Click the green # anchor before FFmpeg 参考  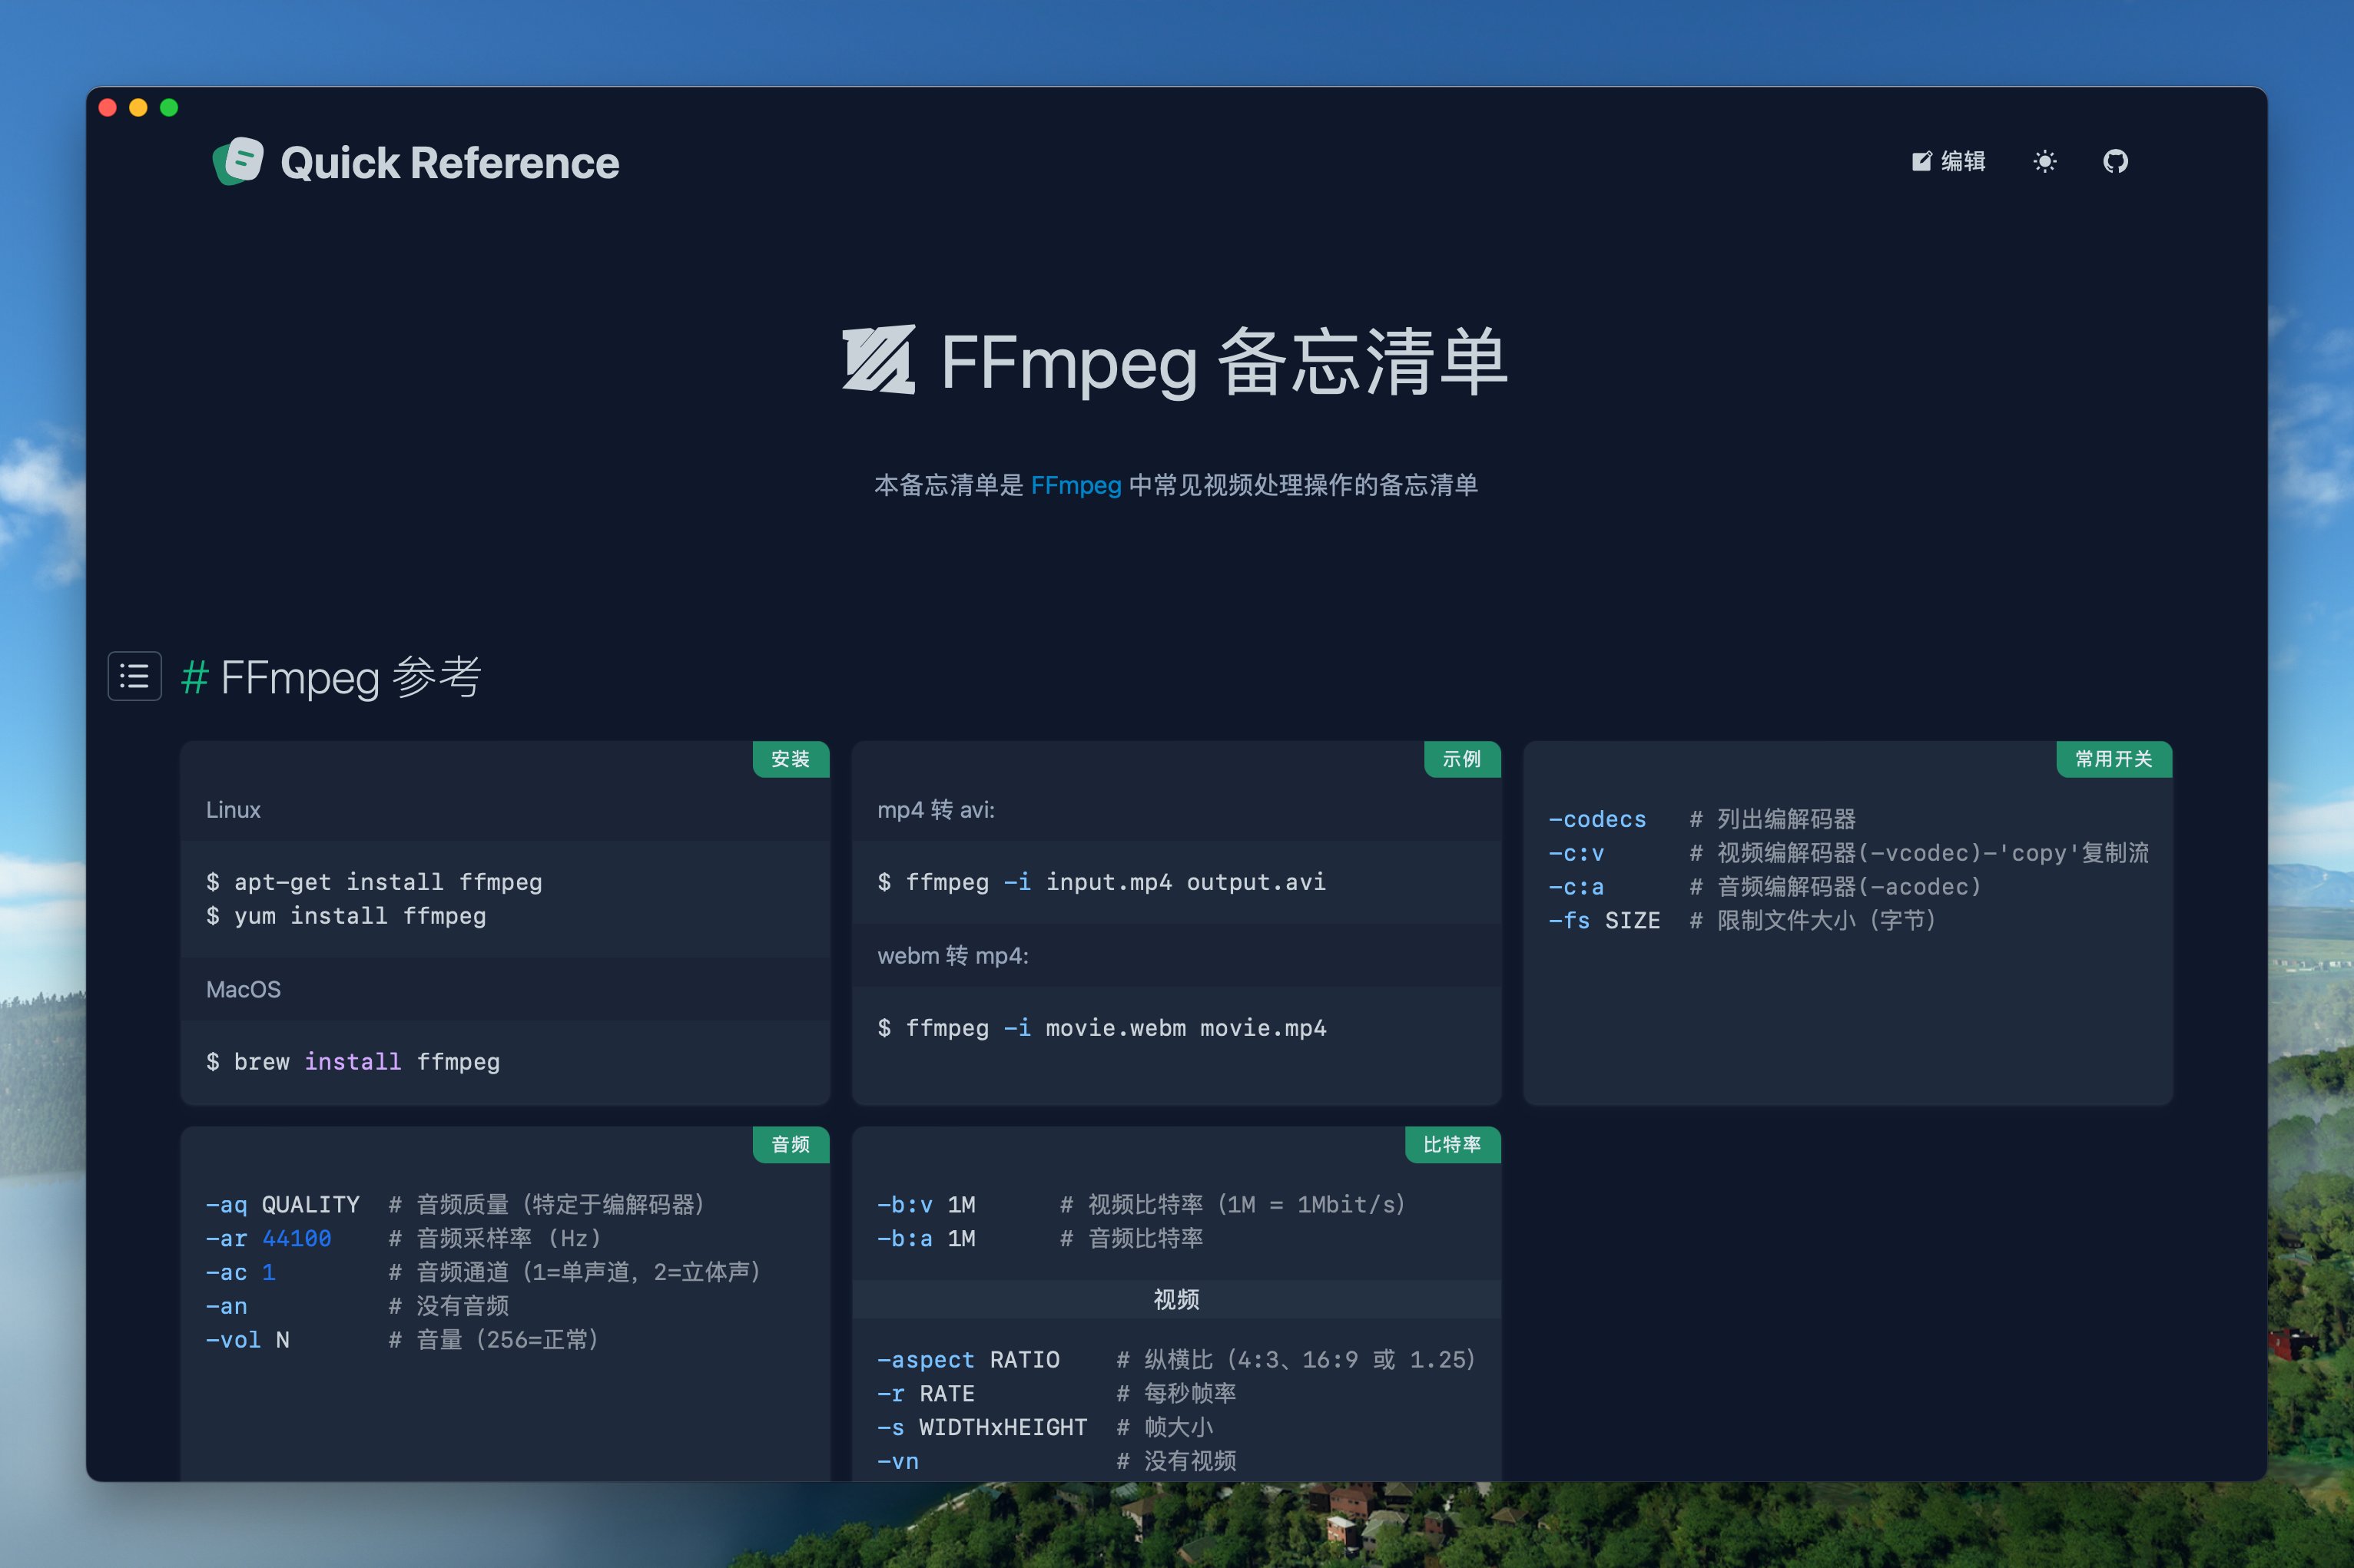point(194,677)
